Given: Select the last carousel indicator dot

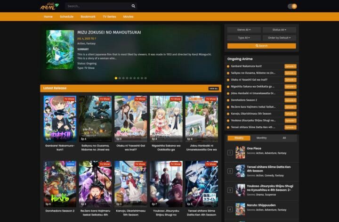Looking at the screenshot, I should 145,78.
